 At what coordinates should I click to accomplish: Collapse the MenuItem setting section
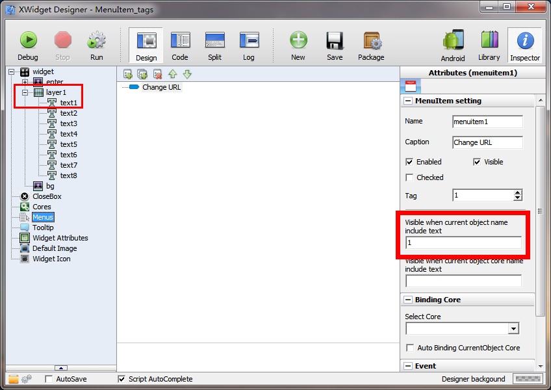click(x=408, y=101)
